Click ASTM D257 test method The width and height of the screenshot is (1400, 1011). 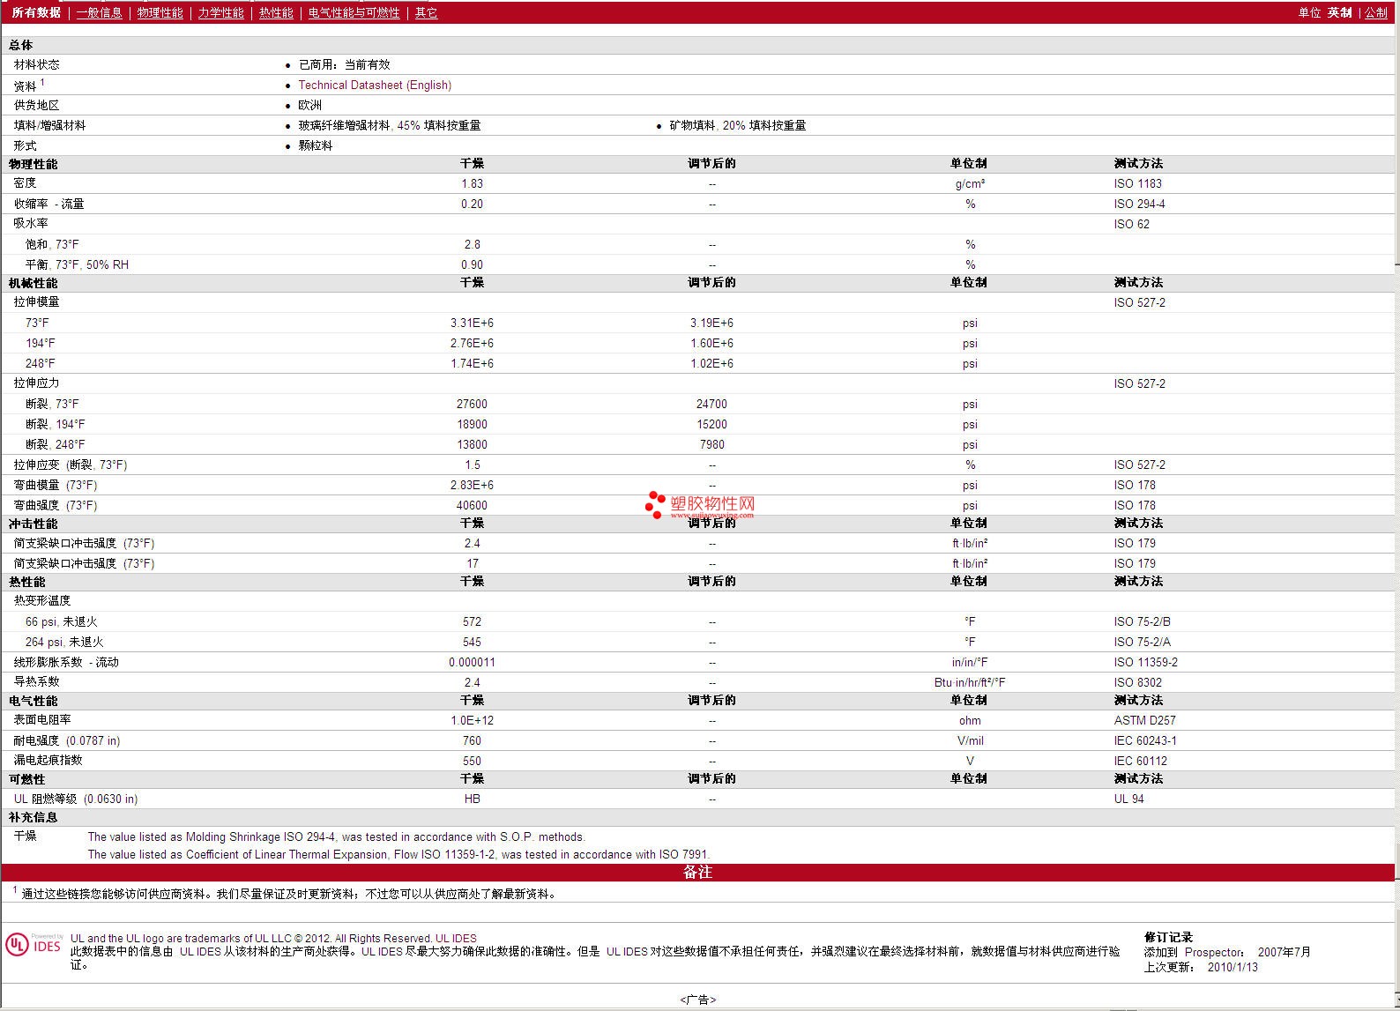coord(1144,720)
